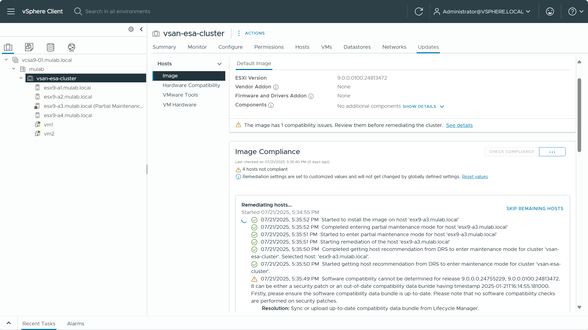
Task: Open See details compatibility link
Action: 459,125
